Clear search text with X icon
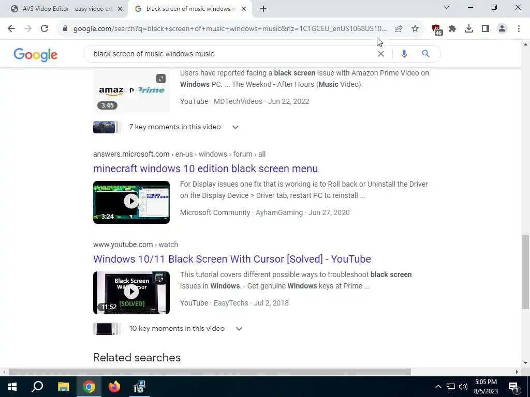Viewport: 530px width, 397px height. click(x=380, y=54)
